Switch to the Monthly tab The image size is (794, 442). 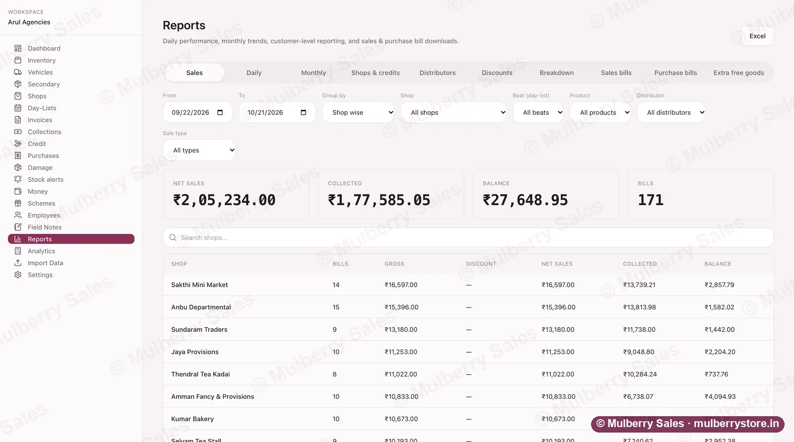point(314,73)
